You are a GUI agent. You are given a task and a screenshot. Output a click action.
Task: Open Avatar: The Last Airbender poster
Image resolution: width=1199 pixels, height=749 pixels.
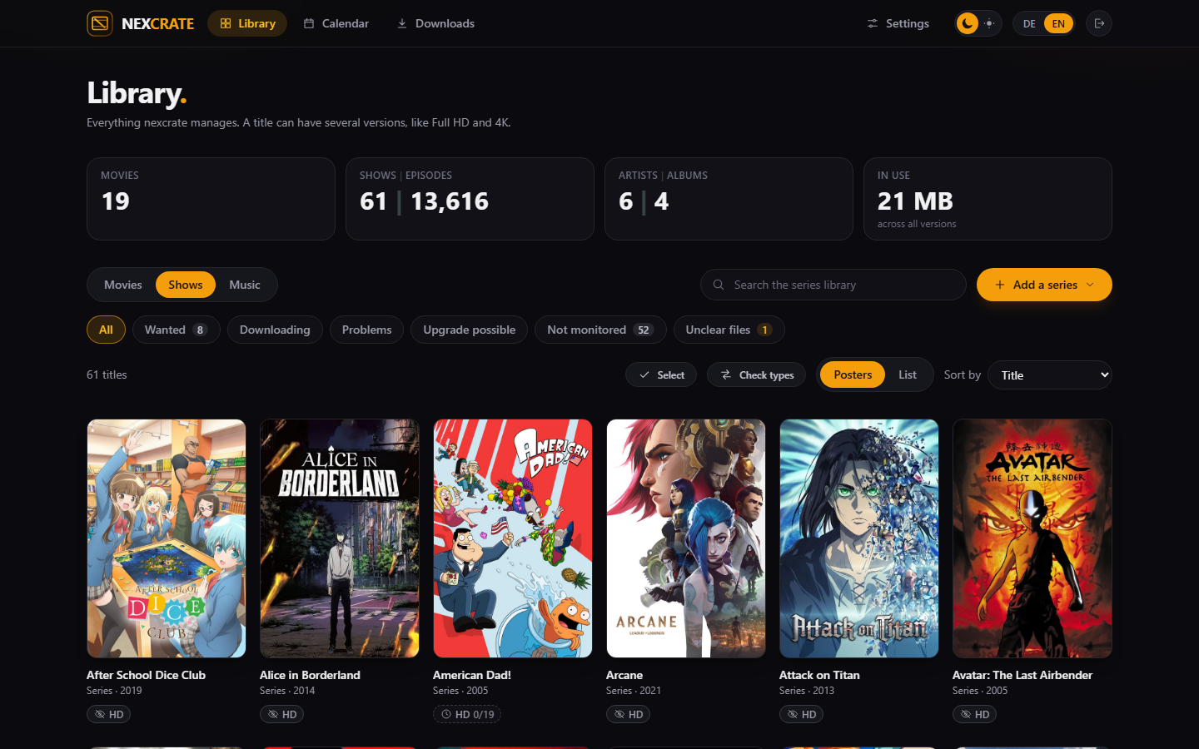pyautogui.click(x=1032, y=538)
